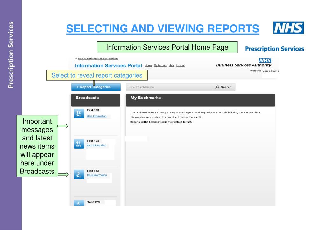Click the 11 Sep broadcast date icon
The height and width of the screenshot is (230, 326).
tap(79, 144)
